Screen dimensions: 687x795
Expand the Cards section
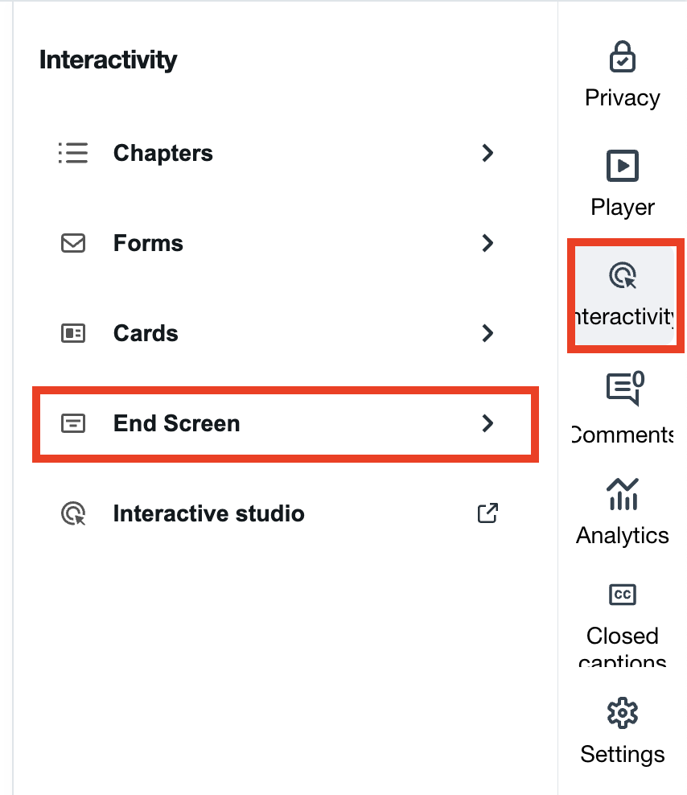click(x=487, y=333)
